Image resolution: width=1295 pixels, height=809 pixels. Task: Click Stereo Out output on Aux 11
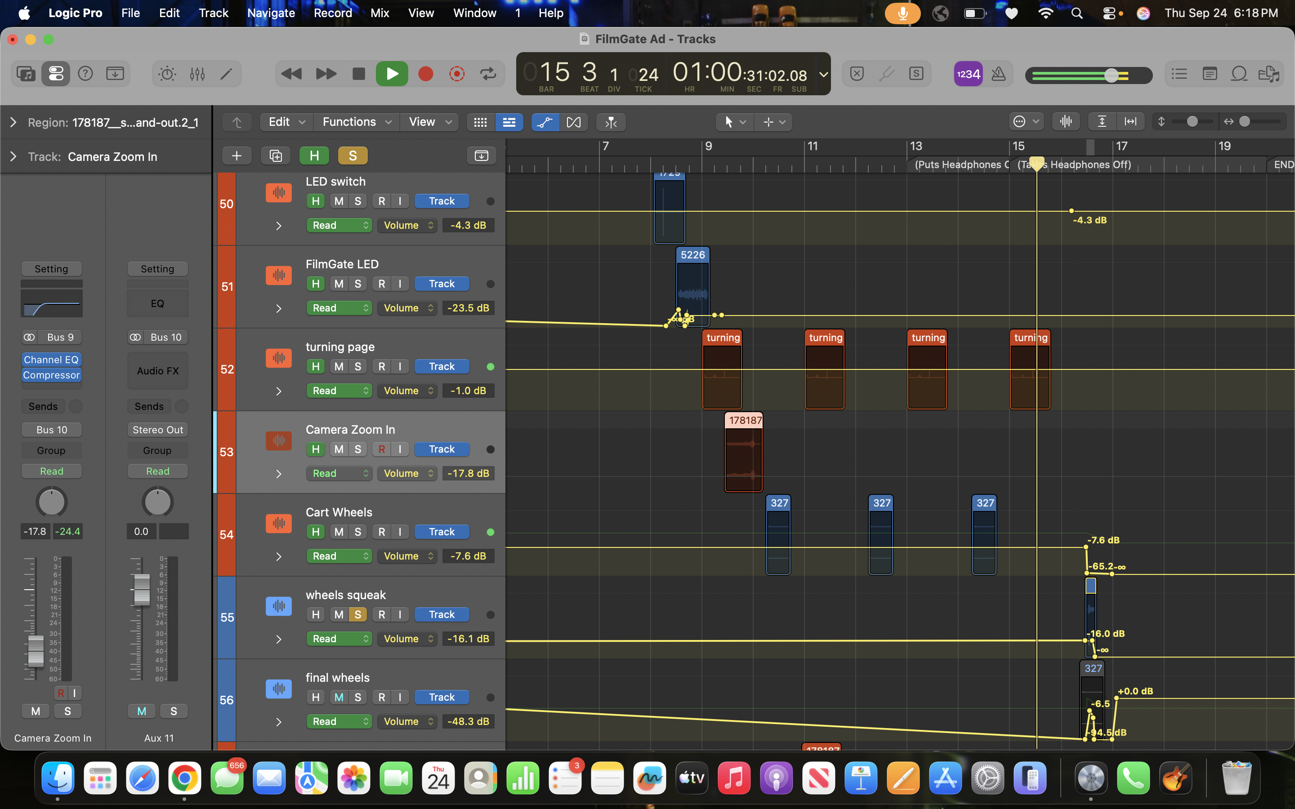coord(157,430)
